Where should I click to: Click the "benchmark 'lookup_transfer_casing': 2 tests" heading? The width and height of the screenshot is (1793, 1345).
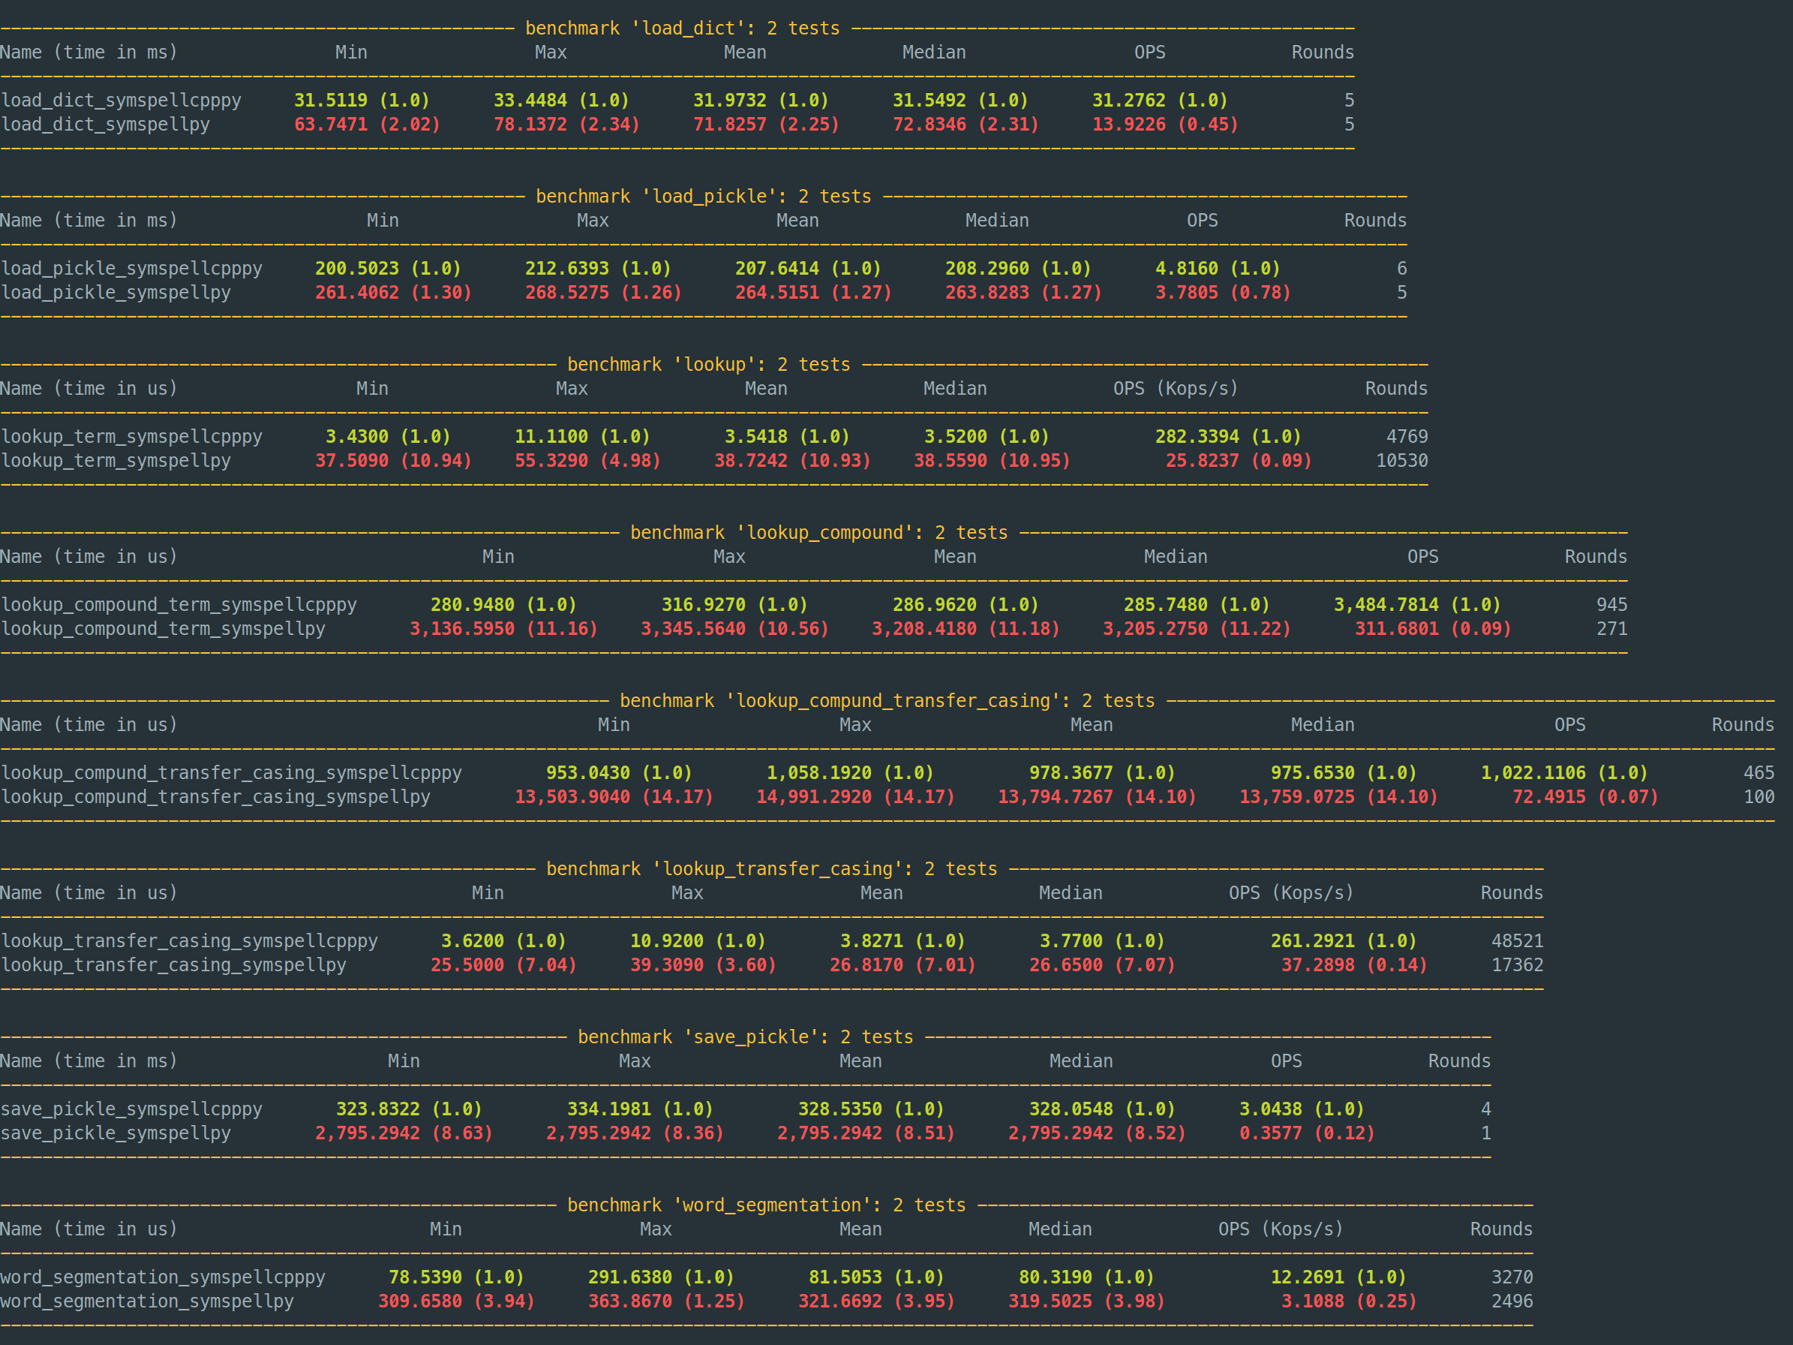click(772, 869)
